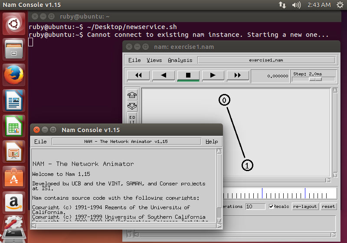Click the Nam Console horizontal scrollbar
Viewport: 347px width, 243px height.
(x=126, y=226)
